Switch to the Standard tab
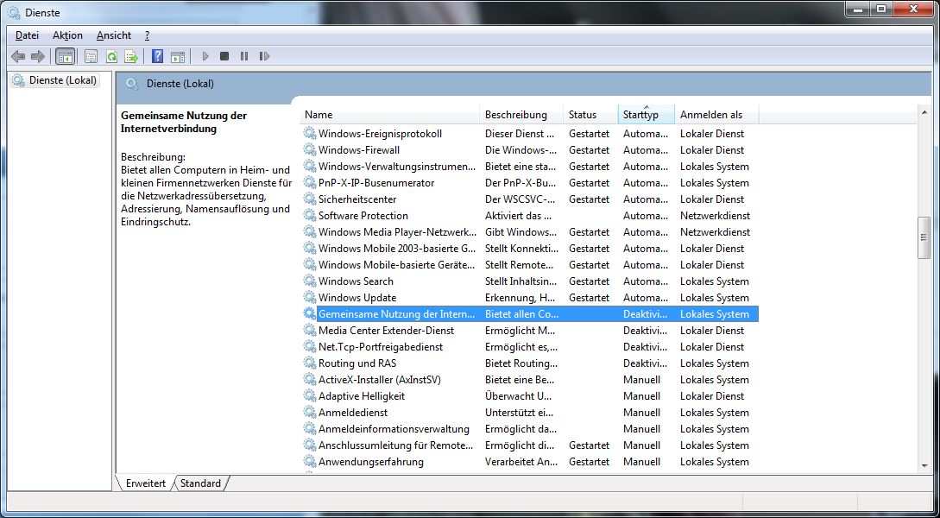This screenshot has height=518, width=940. point(200,483)
